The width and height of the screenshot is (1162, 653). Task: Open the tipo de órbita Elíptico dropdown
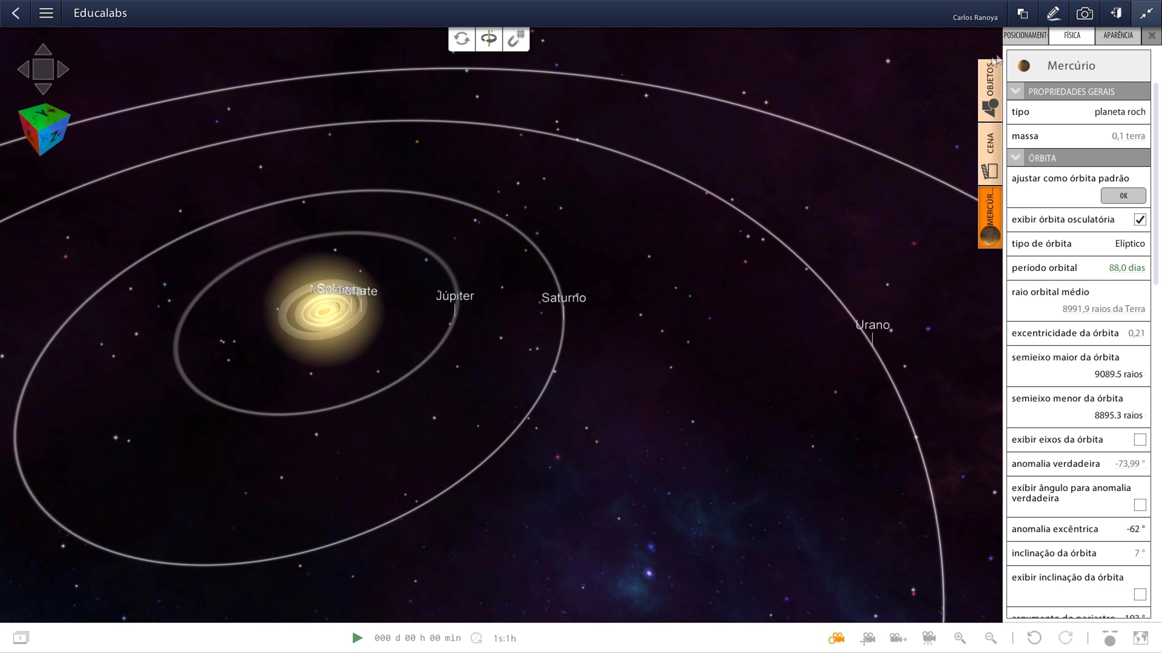1129,244
